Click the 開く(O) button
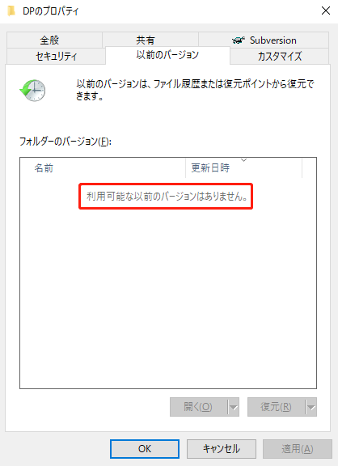Screen dimensions: 338x466 point(199,407)
